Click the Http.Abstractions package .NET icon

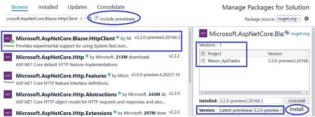pos(8,94)
